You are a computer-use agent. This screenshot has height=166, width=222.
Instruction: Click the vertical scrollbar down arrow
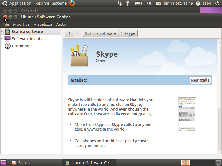pos(220,152)
